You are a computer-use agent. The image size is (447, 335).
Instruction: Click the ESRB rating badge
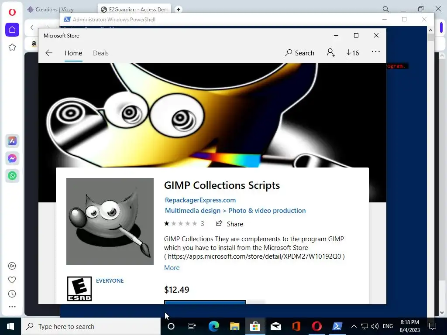coord(79,289)
